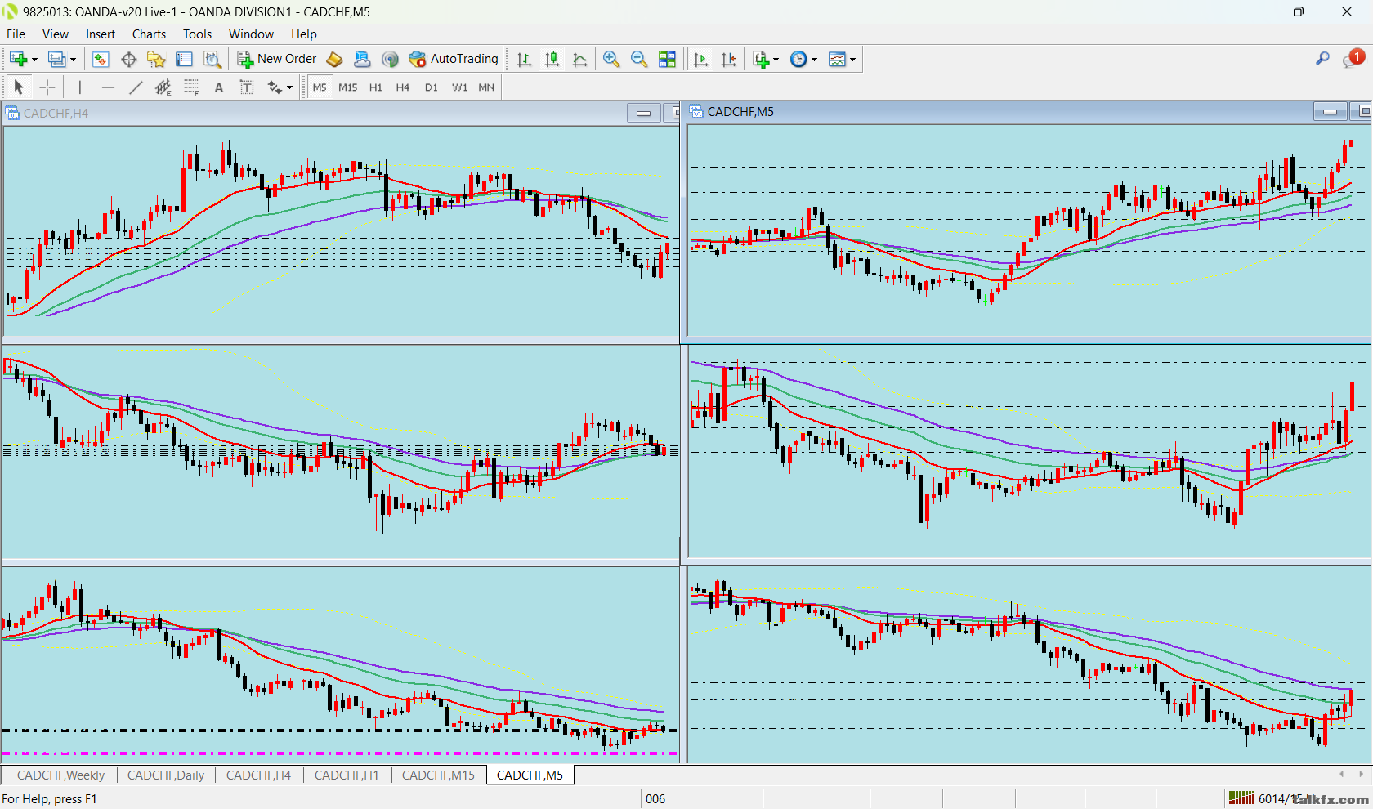Open the Strategy Tester icon
The width and height of the screenshot is (1373, 809).
212,59
